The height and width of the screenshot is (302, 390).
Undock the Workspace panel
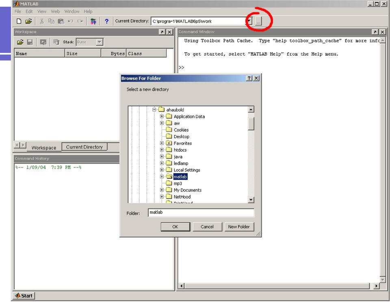click(x=162, y=32)
